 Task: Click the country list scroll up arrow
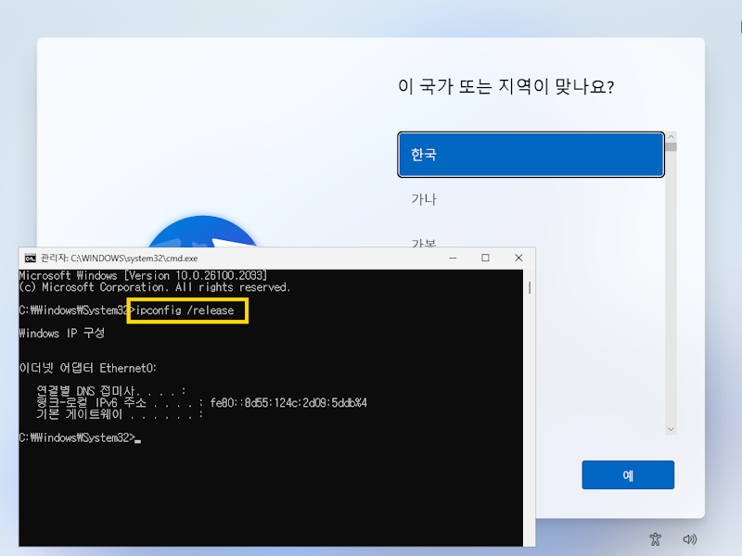click(x=671, y=136)
